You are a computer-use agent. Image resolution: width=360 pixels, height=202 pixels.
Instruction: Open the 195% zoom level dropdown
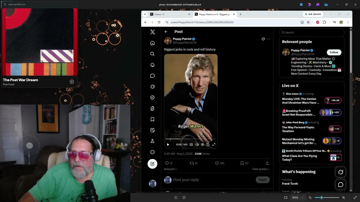point(298,198)
